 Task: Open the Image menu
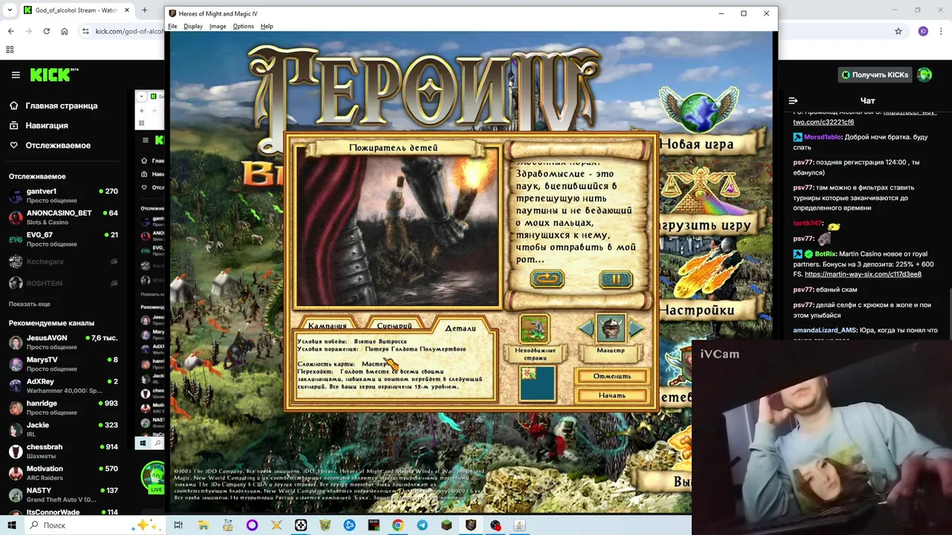[x=218, y=26]
